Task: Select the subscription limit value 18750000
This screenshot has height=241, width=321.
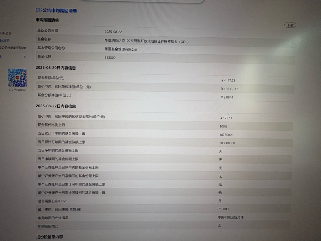Action: pos(226,135)
